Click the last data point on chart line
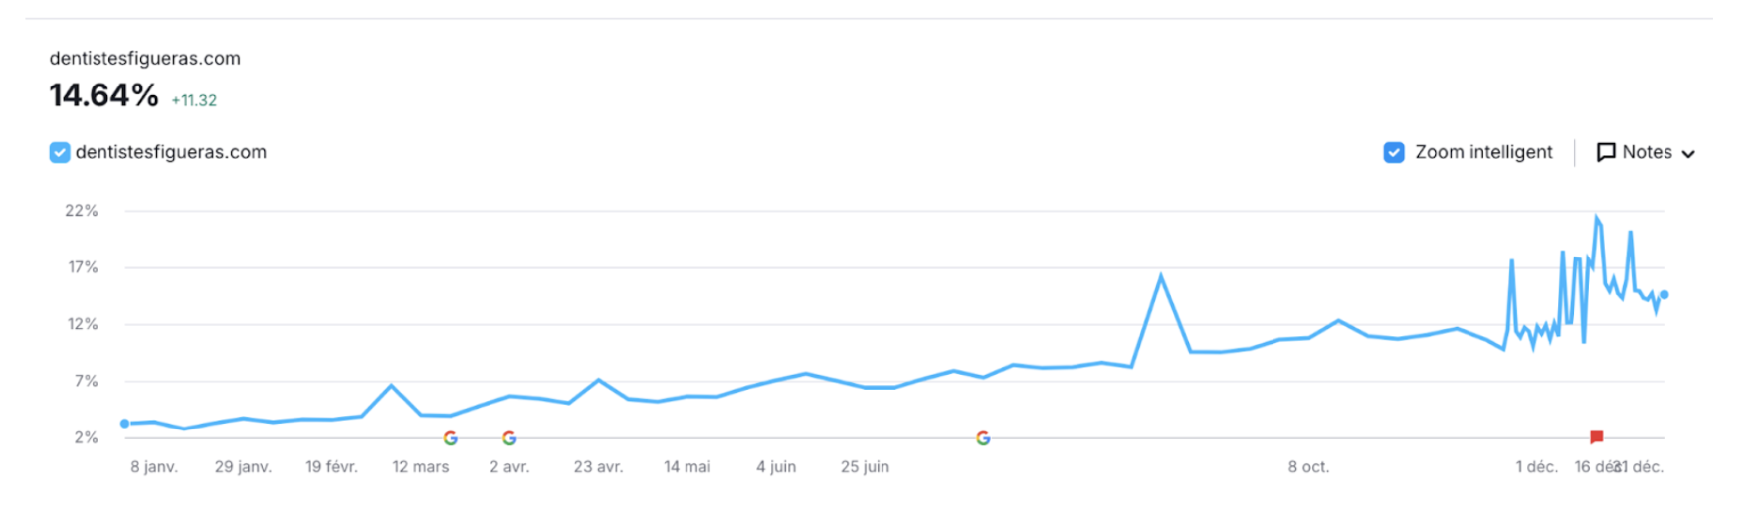 tap(1664, 295)
